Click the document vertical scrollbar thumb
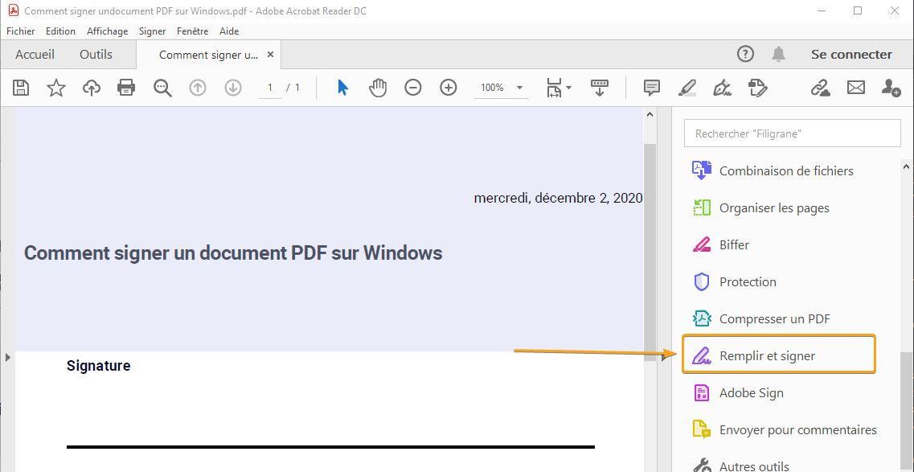This screenshot has width=914, height=472. click(650, 252)
